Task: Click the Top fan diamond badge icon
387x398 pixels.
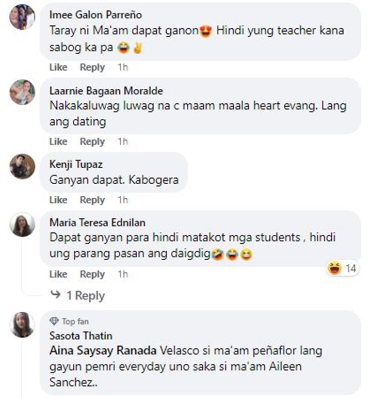Action: tap(54, 321)
